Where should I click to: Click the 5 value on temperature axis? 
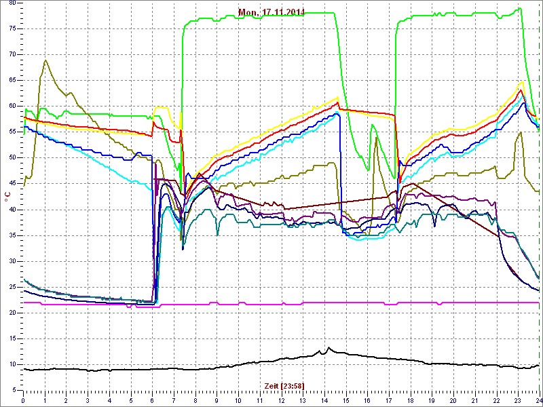tap(13, 391)
